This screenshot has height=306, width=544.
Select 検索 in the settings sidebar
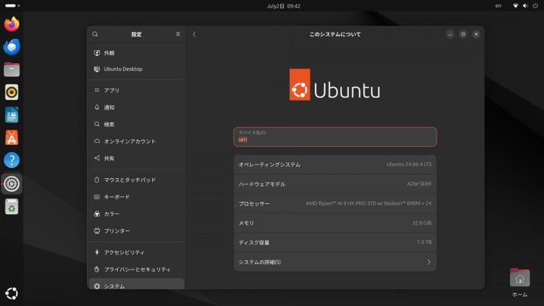137,124
